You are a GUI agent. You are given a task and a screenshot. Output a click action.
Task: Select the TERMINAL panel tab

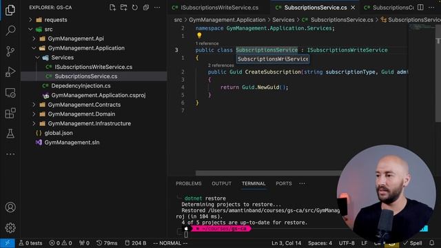coord(254,184)
